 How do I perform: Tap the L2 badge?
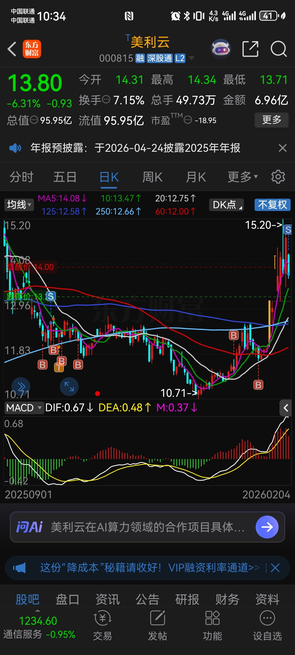(180, 58)
